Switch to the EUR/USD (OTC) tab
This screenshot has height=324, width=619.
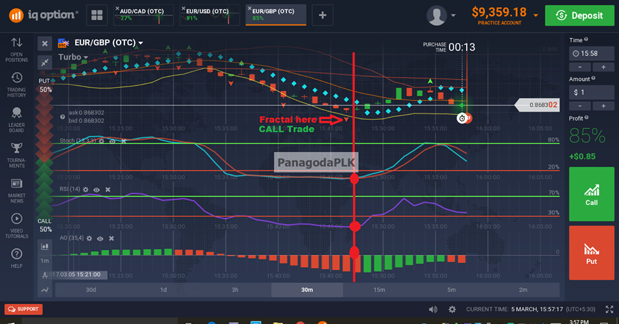point(210,15)
